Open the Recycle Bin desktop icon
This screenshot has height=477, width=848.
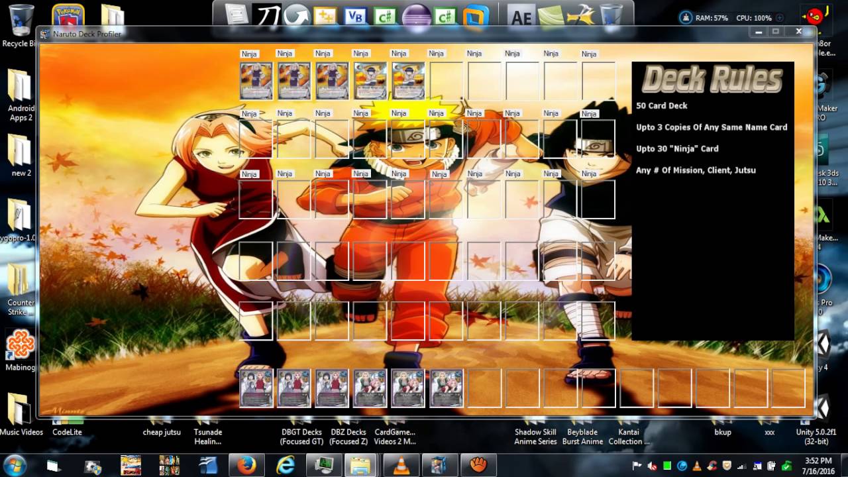click(x=20, y=26)
